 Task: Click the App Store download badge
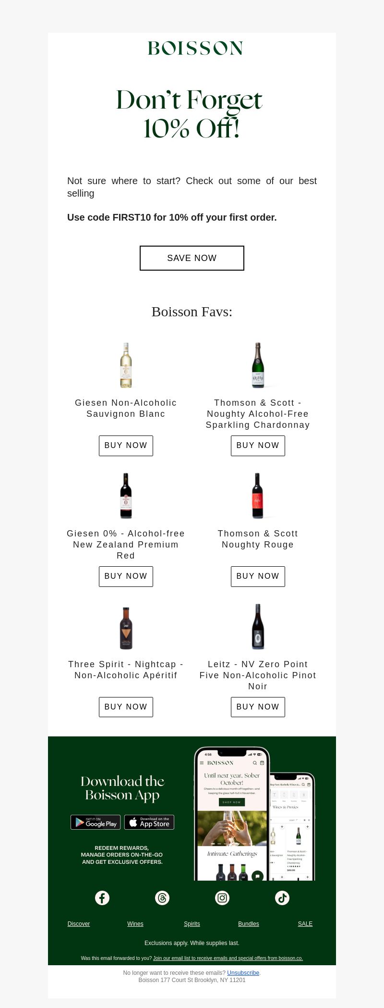[149, 822]
